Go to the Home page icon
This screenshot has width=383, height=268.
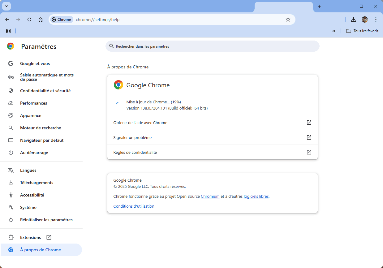41,19
